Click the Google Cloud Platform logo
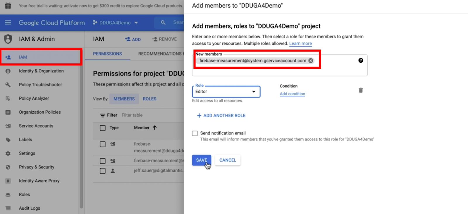Viewport: 468px width, 214px height. point(52,23)
